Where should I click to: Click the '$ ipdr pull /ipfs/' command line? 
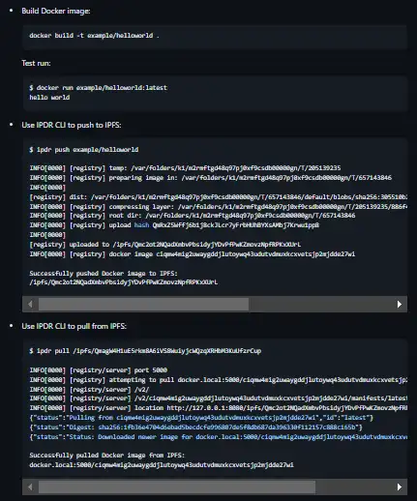(145, 351)
